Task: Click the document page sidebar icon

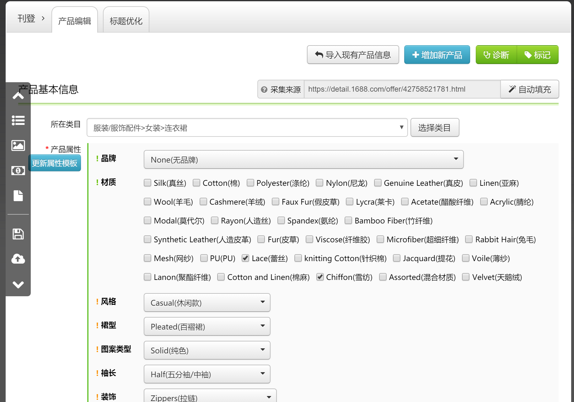Action: (18, 196)
